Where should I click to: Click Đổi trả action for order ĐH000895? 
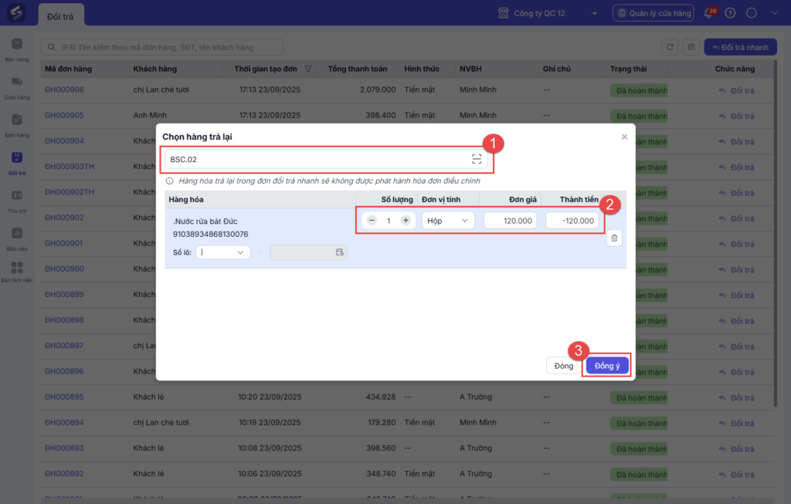coord(736,398)
